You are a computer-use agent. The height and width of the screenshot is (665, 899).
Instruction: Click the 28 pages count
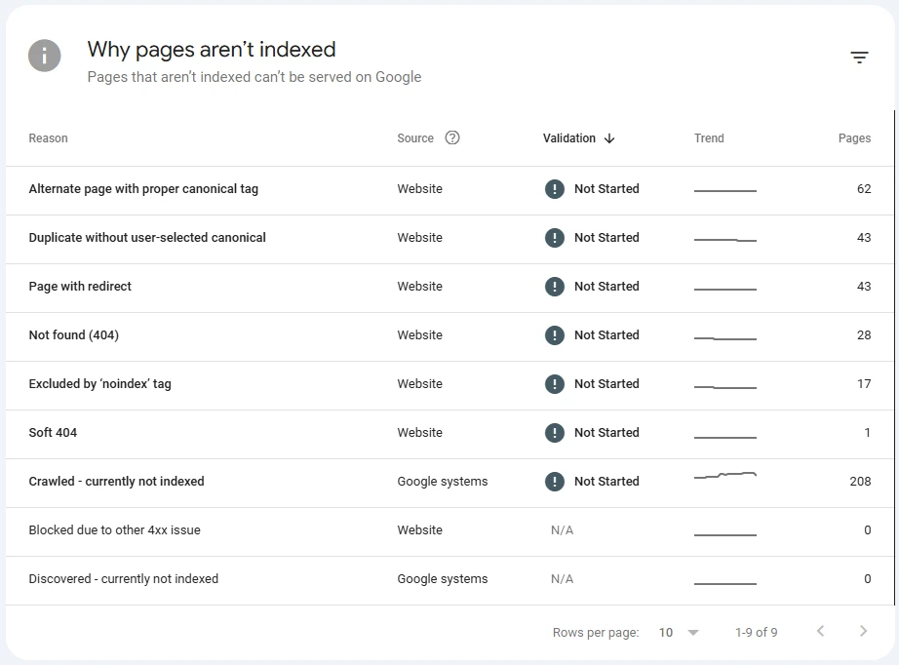pyautogui.click(x=864, y=334)
